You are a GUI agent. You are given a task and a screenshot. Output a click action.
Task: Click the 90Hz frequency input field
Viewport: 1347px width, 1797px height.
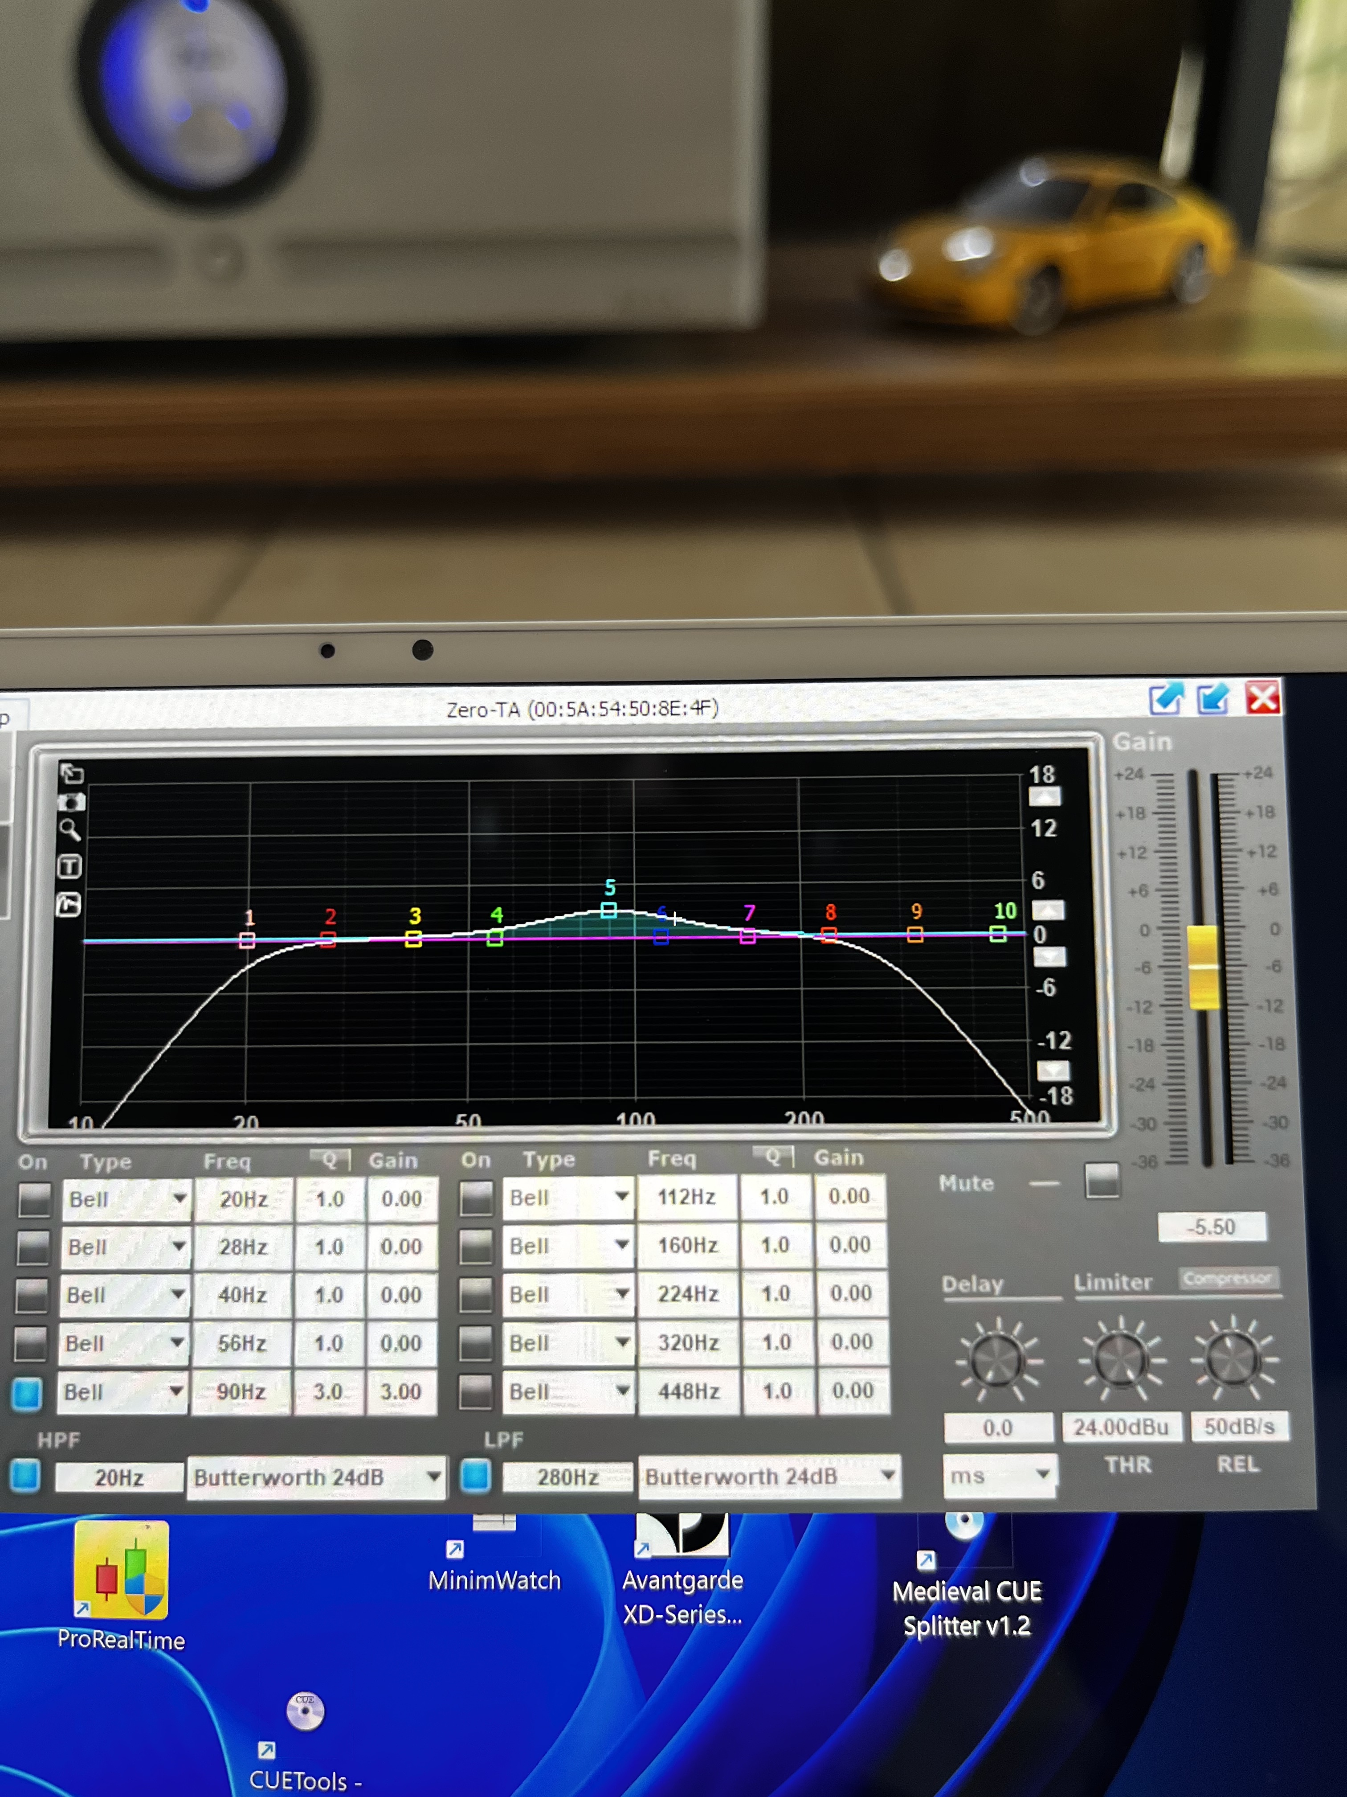241,1392
